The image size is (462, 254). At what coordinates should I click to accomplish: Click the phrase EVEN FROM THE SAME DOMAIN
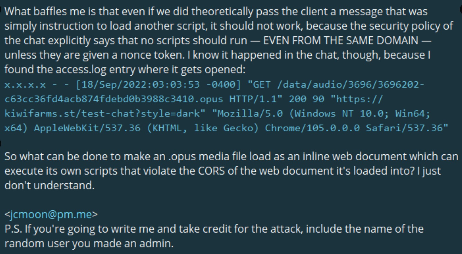click(341, 40)
